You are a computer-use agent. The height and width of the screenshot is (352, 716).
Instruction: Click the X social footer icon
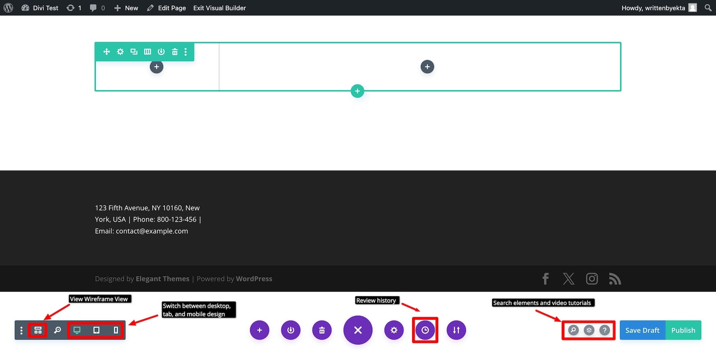click(569, 279)
